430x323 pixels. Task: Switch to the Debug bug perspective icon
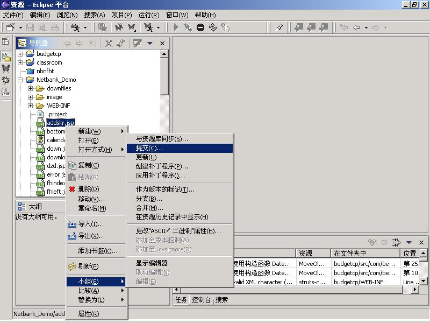(x=6, y=80)
